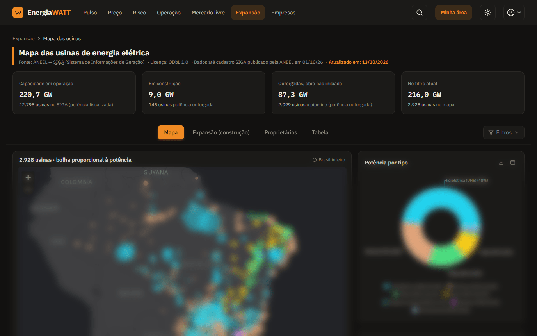The width and height of the screenshot is (537, 336).
Task: Click the Hidrelétrica (UHE) (48%) chart label
Action: point(466,181)
